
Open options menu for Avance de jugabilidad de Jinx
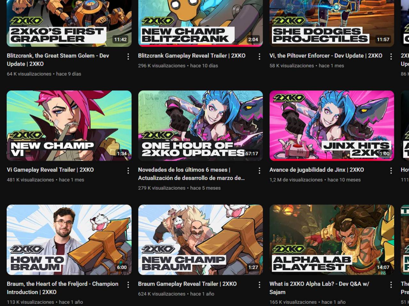click(391, 171)
